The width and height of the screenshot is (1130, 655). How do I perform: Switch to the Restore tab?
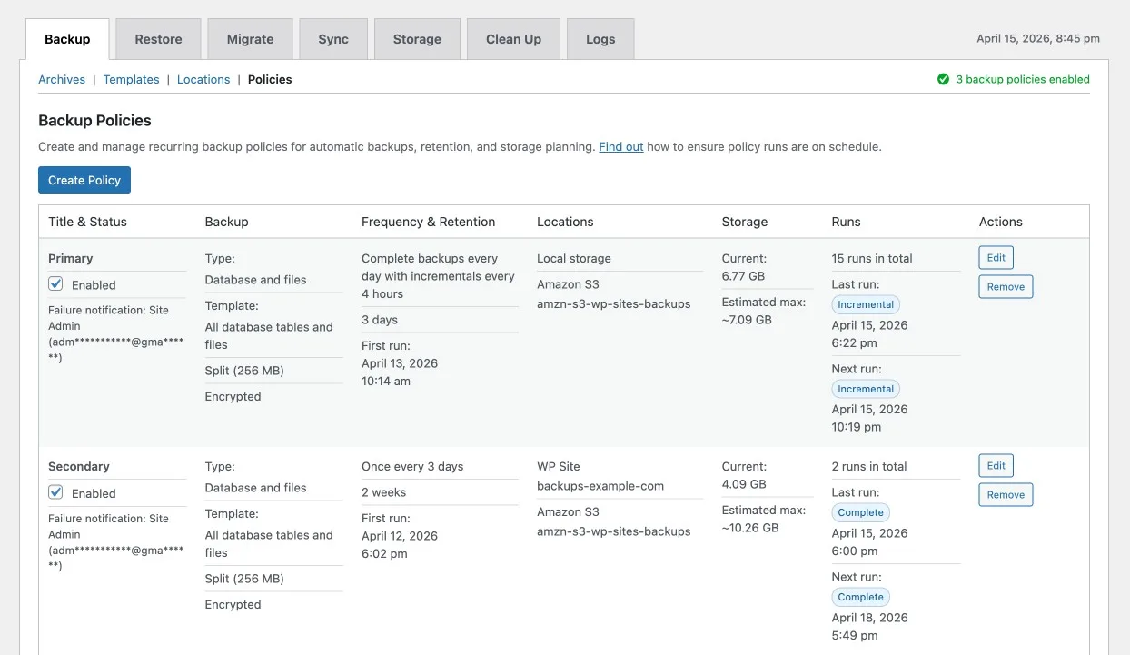158,39
